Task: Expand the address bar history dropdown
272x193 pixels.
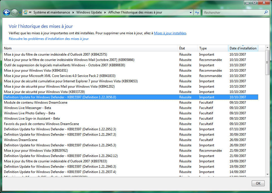Action: (x=191, y=12)
